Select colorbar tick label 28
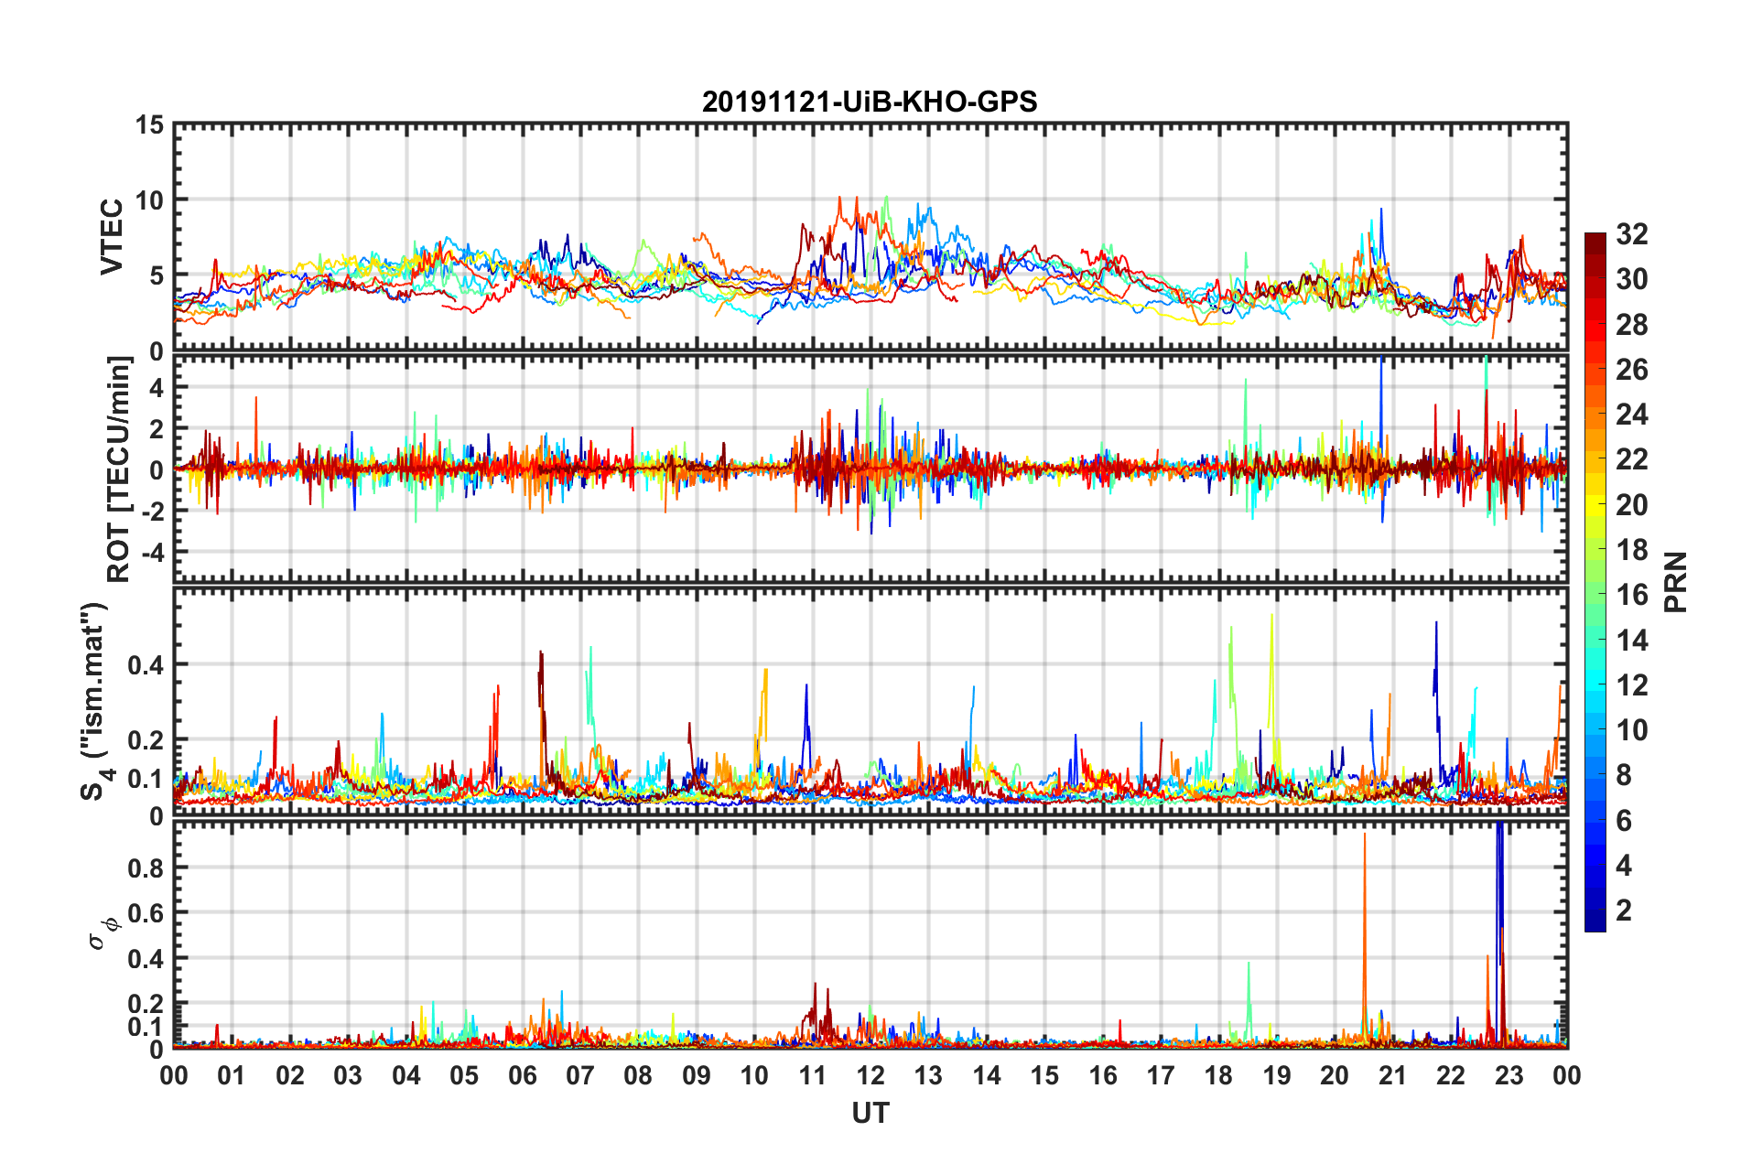The image size is (1741, 1164). click(x=1631, y=325)
